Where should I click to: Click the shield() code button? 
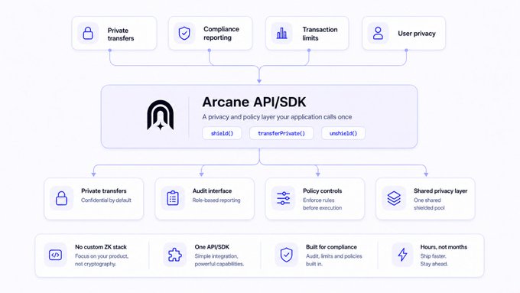point(222,133)
